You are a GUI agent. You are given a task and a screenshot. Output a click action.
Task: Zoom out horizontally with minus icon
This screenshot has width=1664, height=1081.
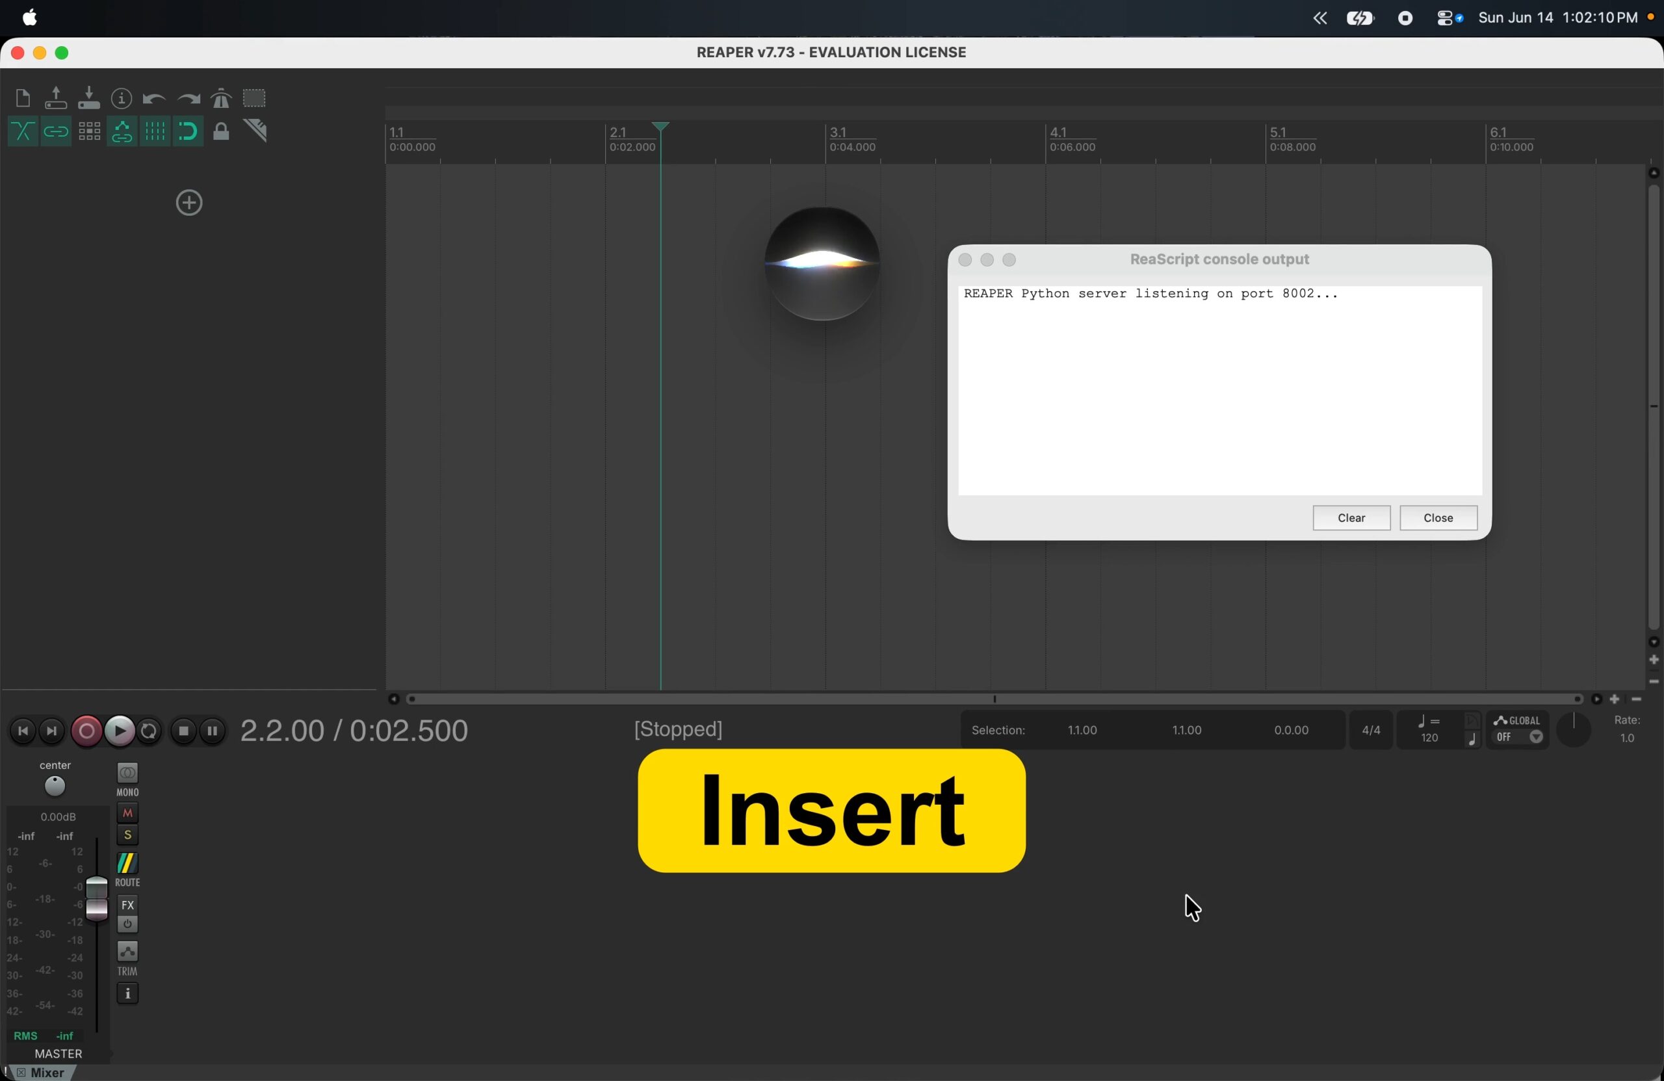pyautogui.click(x=1637, y=700)
